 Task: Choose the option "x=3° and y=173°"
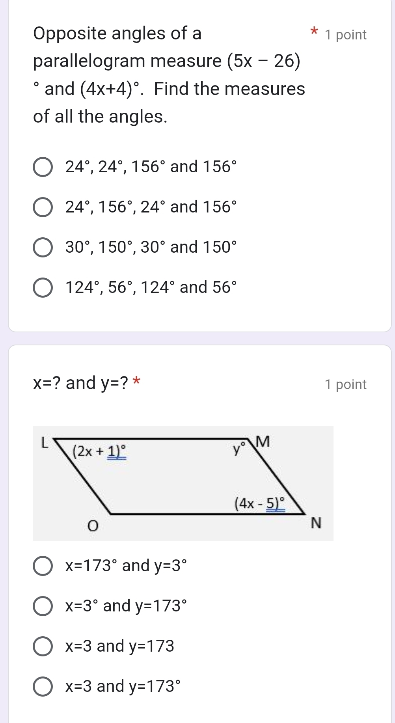(43, 606)
